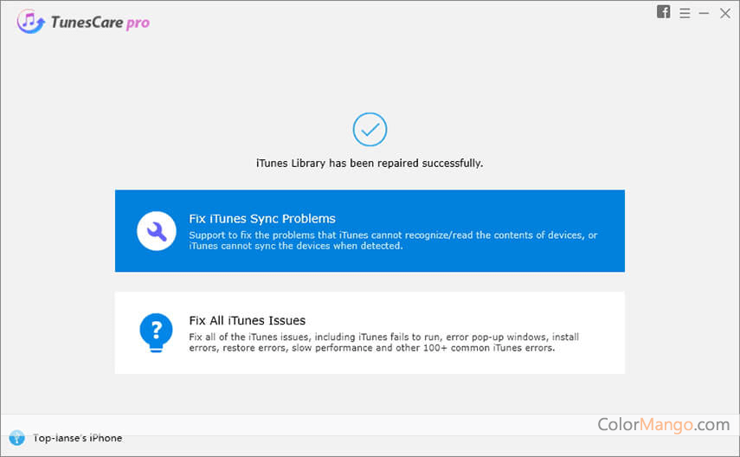The width and height of the screenshot is (740, 457).
Task: Click the Top-lanse's iPhone device name
Action: click(x=77, y=438)
